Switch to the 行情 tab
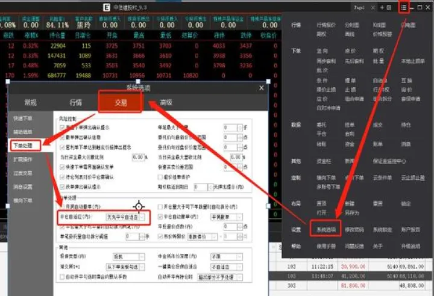 [x=75, y=102]
